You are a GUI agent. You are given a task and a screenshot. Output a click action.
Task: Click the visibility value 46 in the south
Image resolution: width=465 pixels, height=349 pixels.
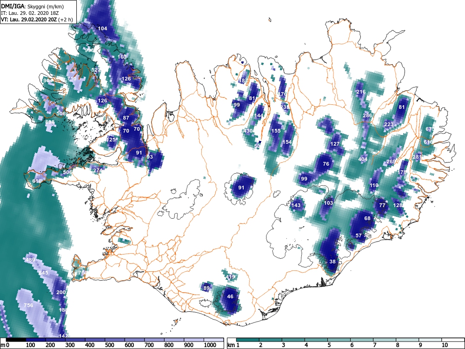230,296
